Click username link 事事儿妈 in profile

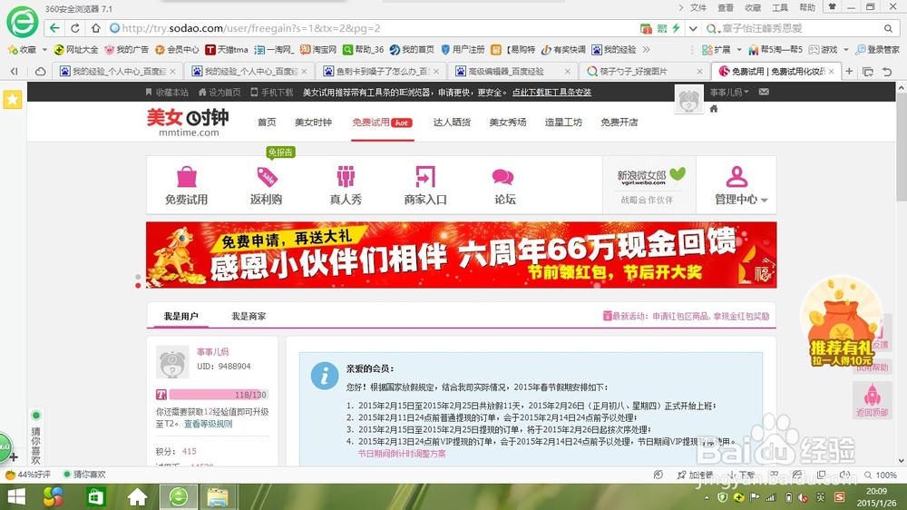[x=213, y=351]
